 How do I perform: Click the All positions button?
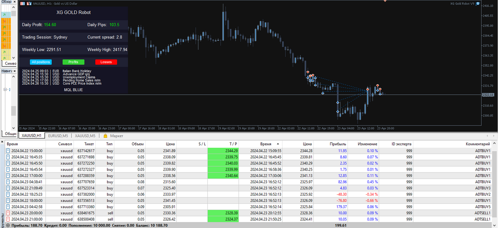pyautogui.click(x=41, y=62)
